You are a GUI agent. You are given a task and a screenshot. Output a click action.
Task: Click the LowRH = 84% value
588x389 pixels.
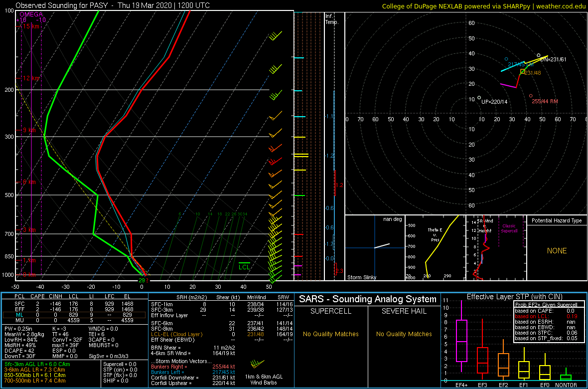coord(20,340)
